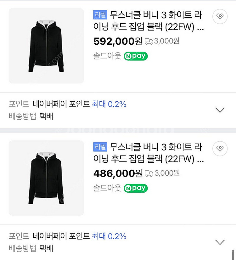
Task: Expand point details under the 592,000원 listing
Action: point(220,110)
